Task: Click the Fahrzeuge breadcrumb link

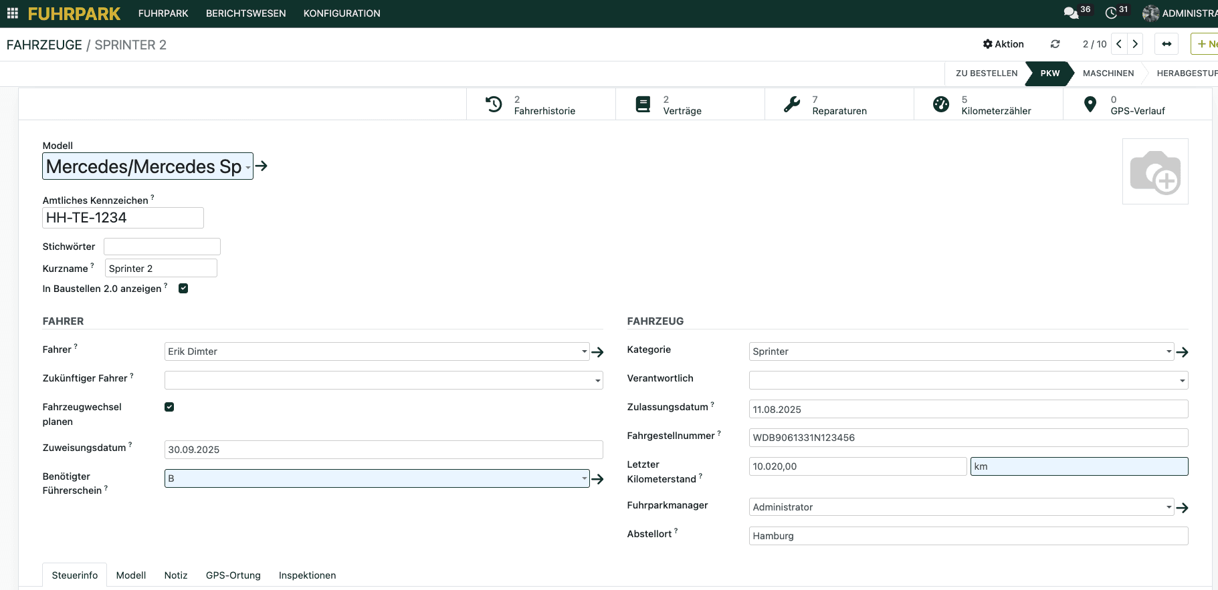Action: point(44,45)
